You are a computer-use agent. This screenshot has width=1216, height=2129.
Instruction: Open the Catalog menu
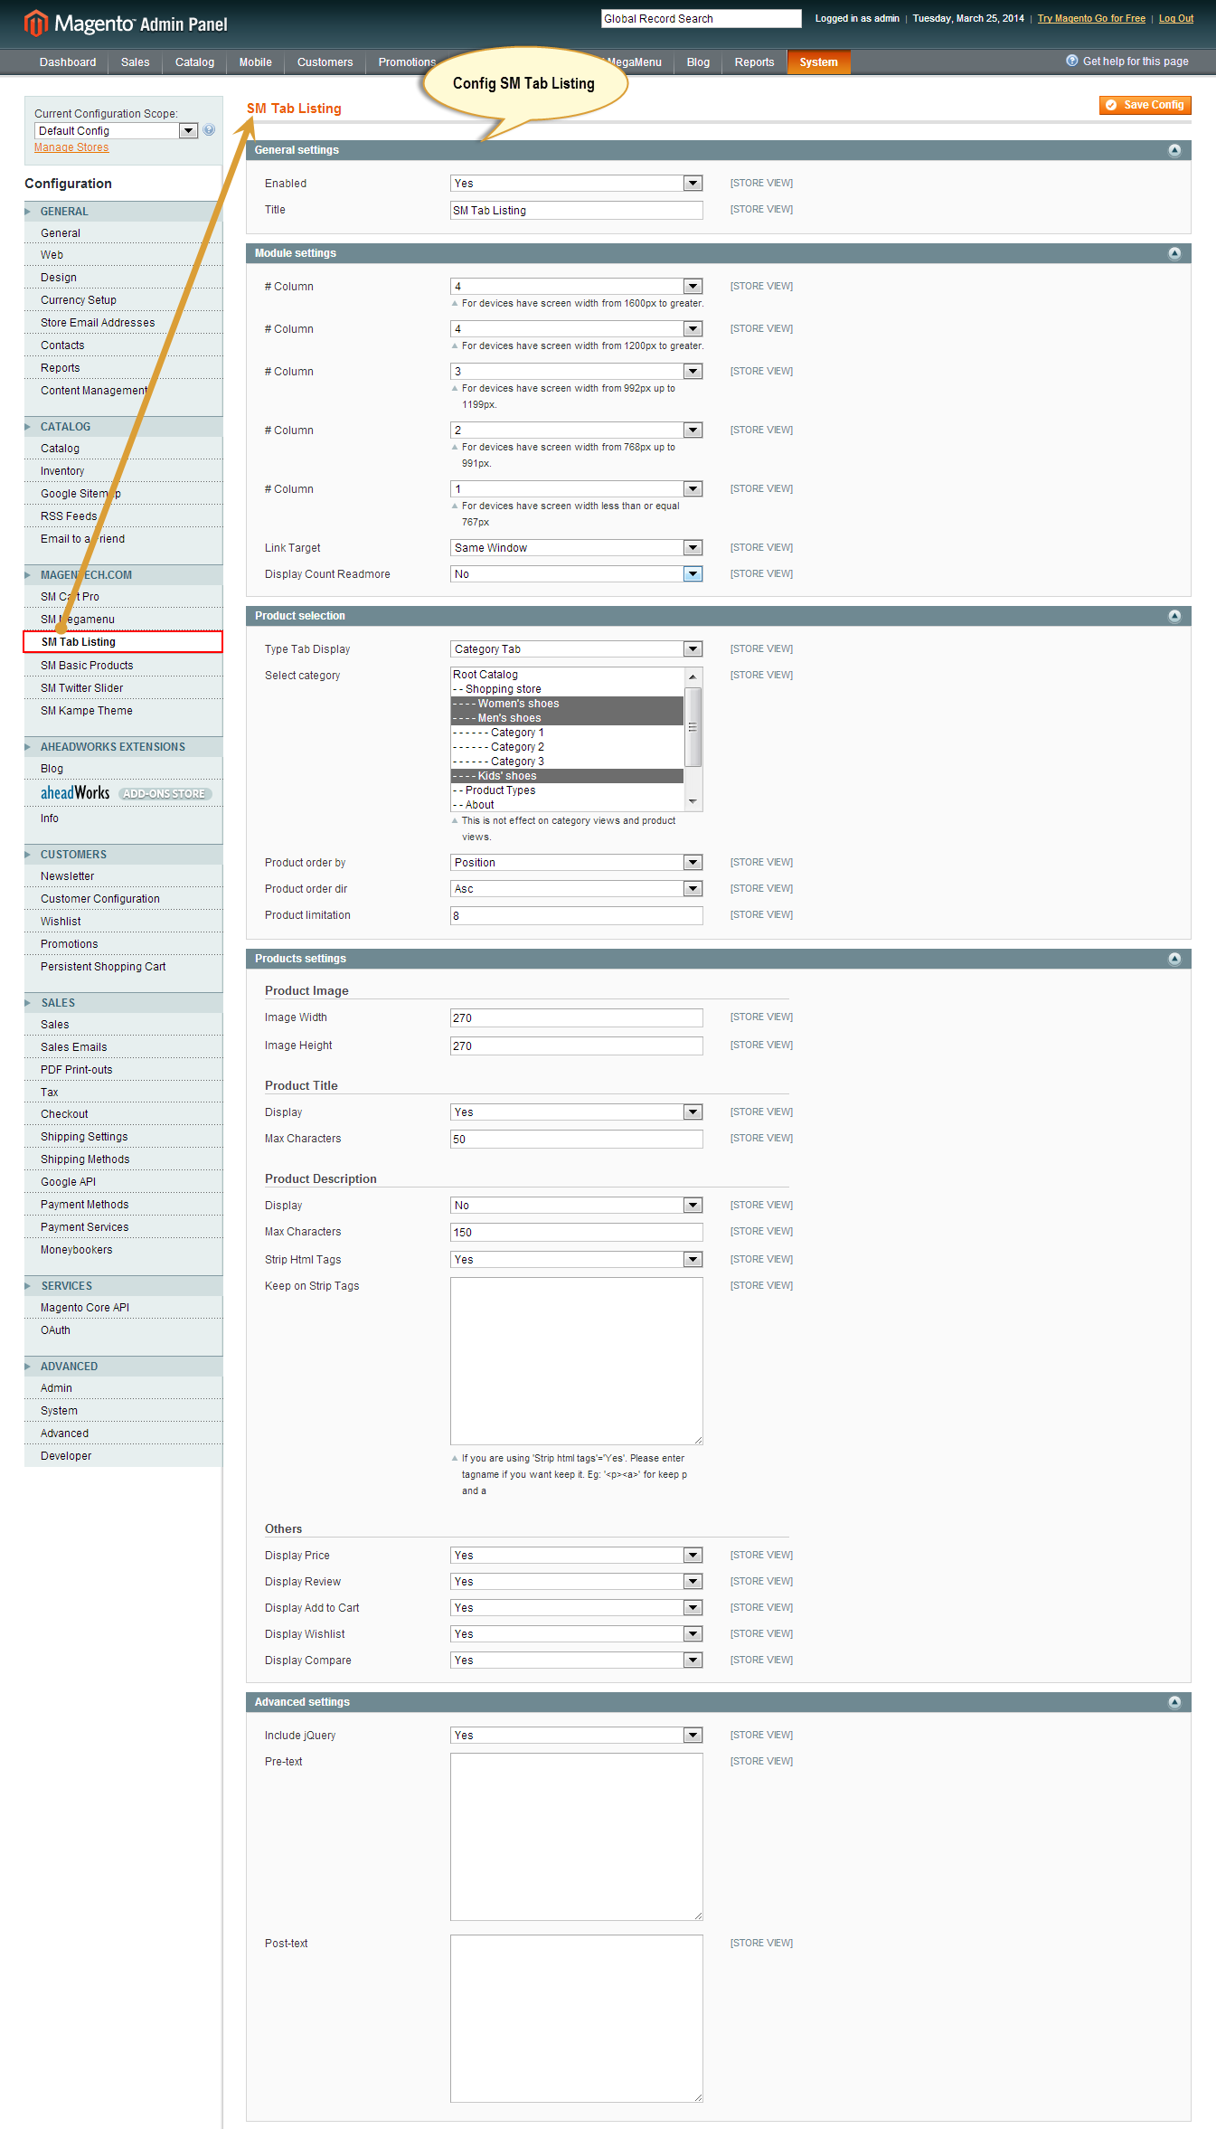pos(194,62)
